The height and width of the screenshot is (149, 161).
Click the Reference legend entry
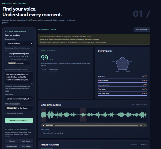tap(133, 145)
